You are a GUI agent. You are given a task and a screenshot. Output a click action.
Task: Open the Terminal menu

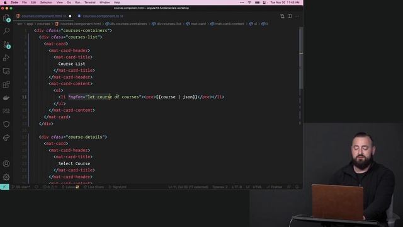point(89,3)
